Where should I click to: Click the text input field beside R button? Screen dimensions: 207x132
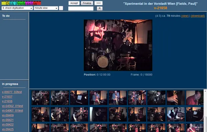(81, 8)
